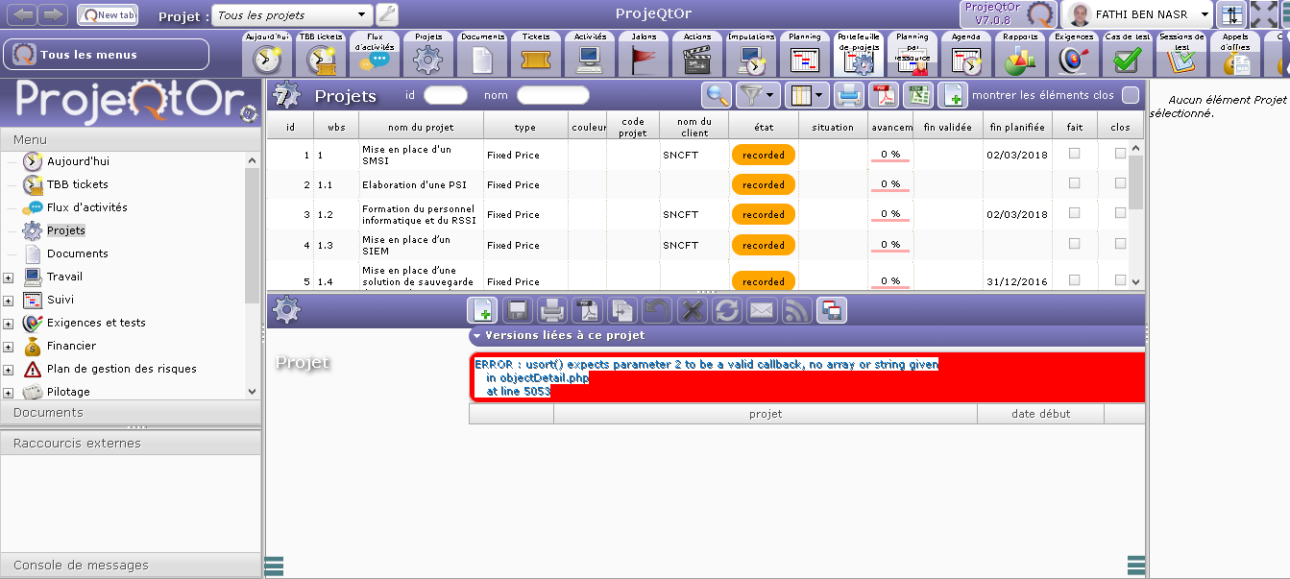Image resolution: width=1290 pixels, height=579 pixels.
Task: Click the Cas de test checkmark icon
Action: 1126,60
